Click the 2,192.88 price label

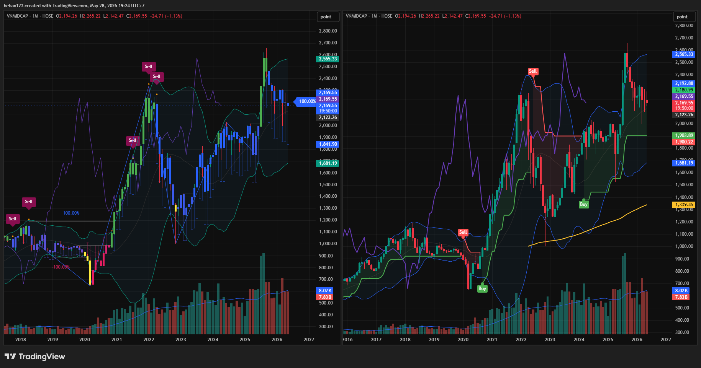click(684, 83)
